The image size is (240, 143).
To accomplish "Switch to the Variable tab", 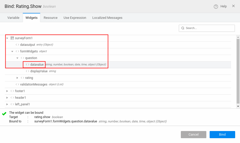I will pos(13,18).
